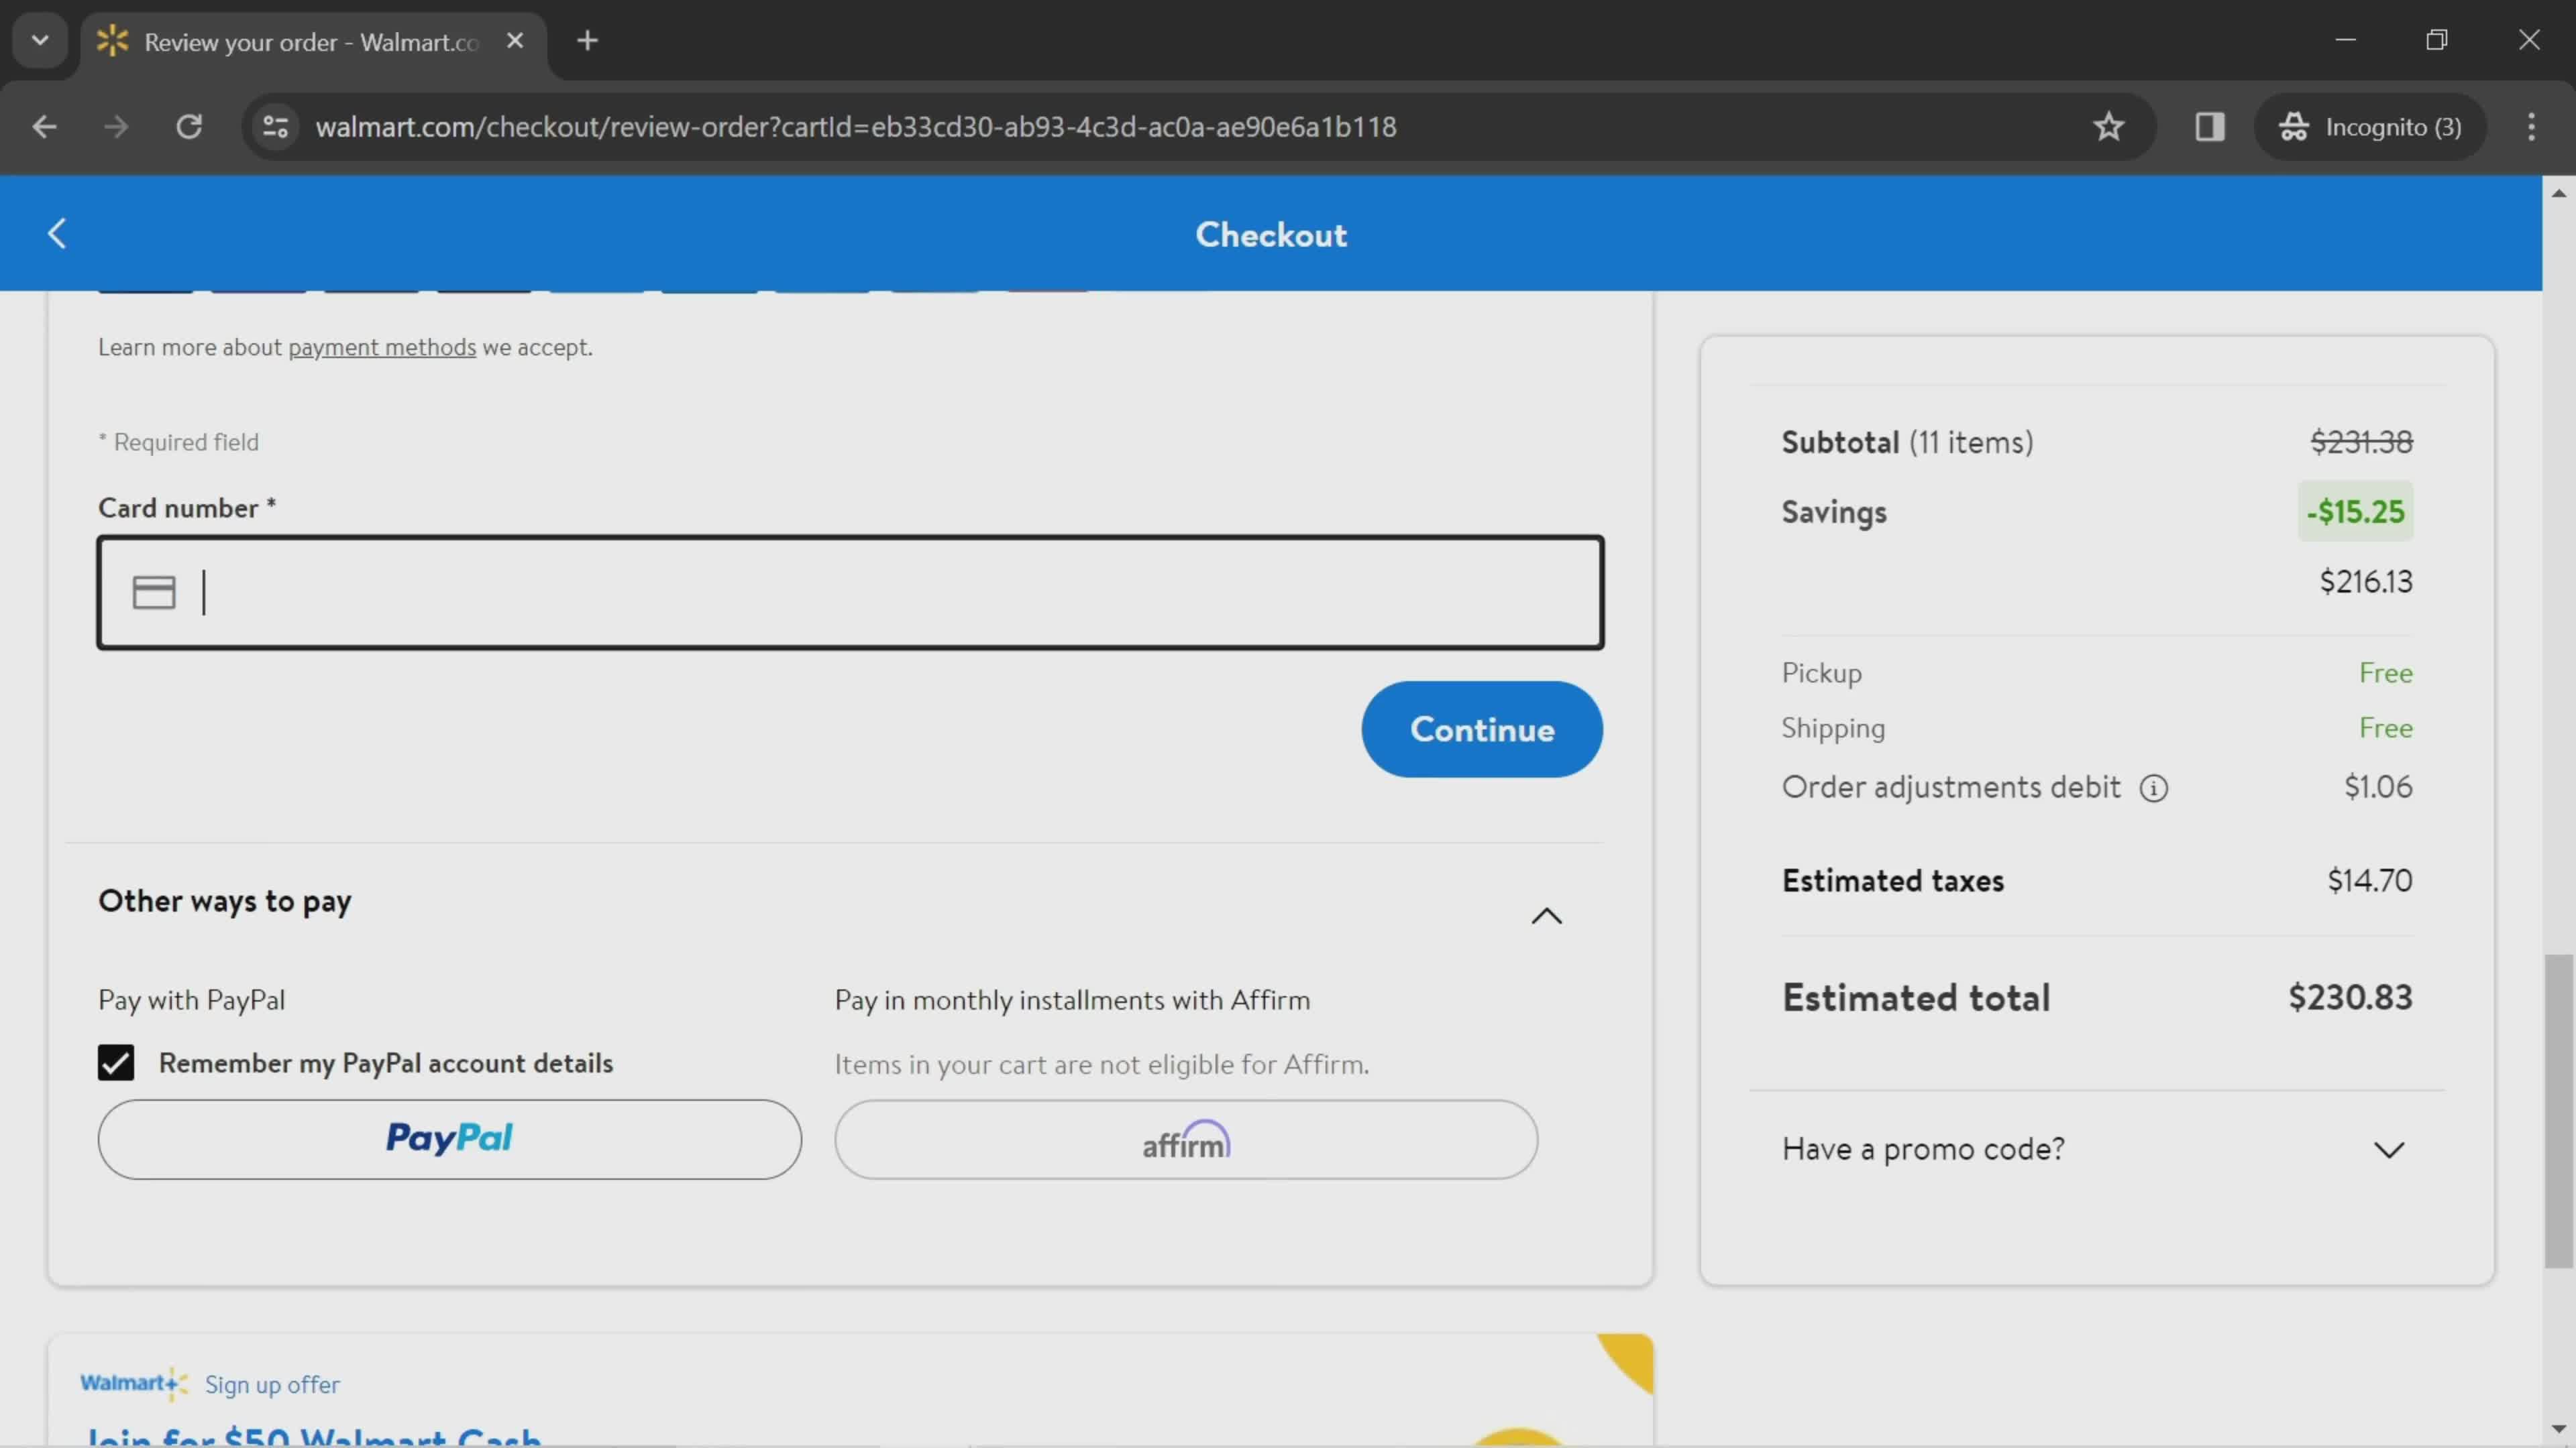Reload the Walmart checkout page
This screenshot has height=1448, width=2576.
tap(189, 127)
